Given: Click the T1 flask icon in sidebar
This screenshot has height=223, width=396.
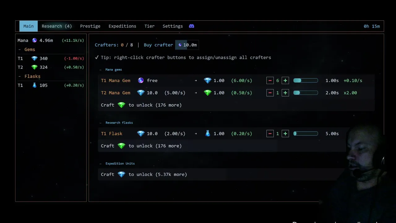Looking at the screenshot, I should [x=35, y=85].
